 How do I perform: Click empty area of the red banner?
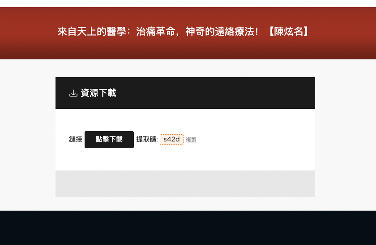[343, 48]
